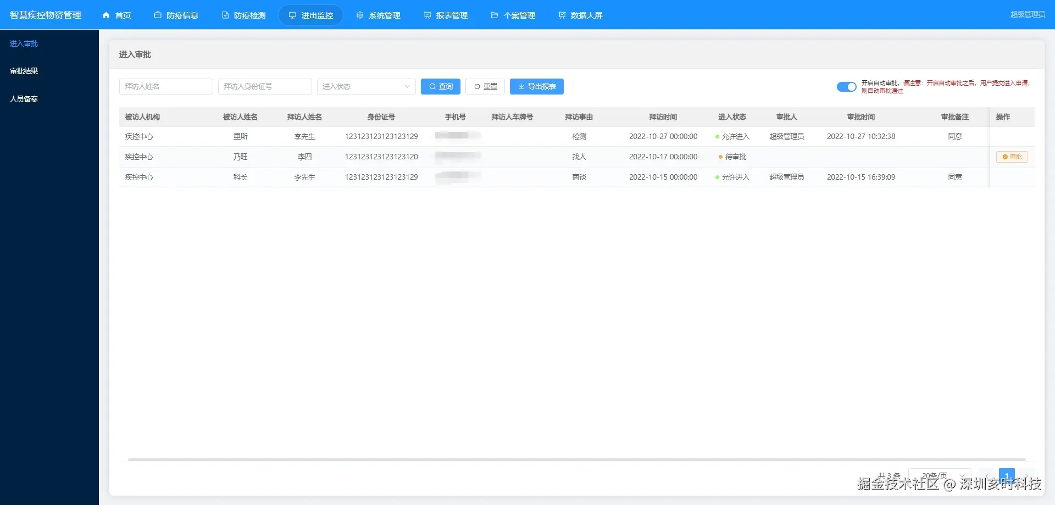Click the 李四 visitor name cell
The image size is (1055, 505).
click(304, 157)
